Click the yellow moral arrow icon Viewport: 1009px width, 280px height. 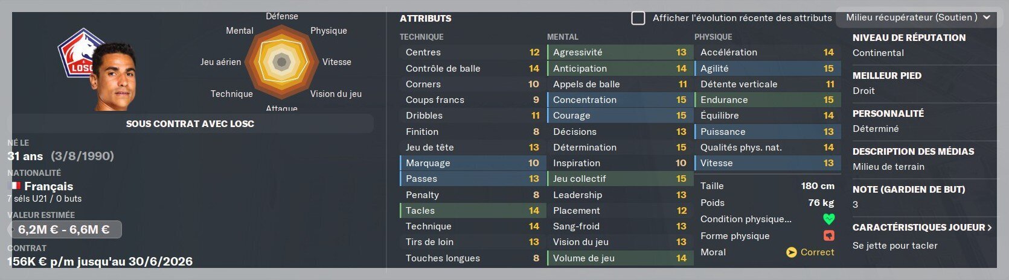tap(792, 252)
